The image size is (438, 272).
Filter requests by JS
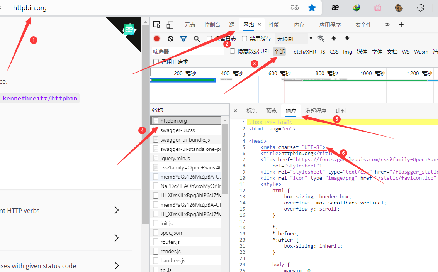pyautogui.click(x=323, y=52)
